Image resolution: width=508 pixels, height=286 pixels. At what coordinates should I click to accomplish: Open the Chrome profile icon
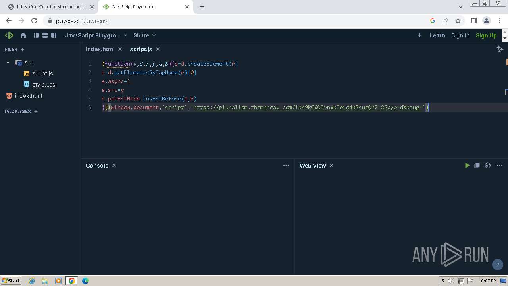click(487, 21)
